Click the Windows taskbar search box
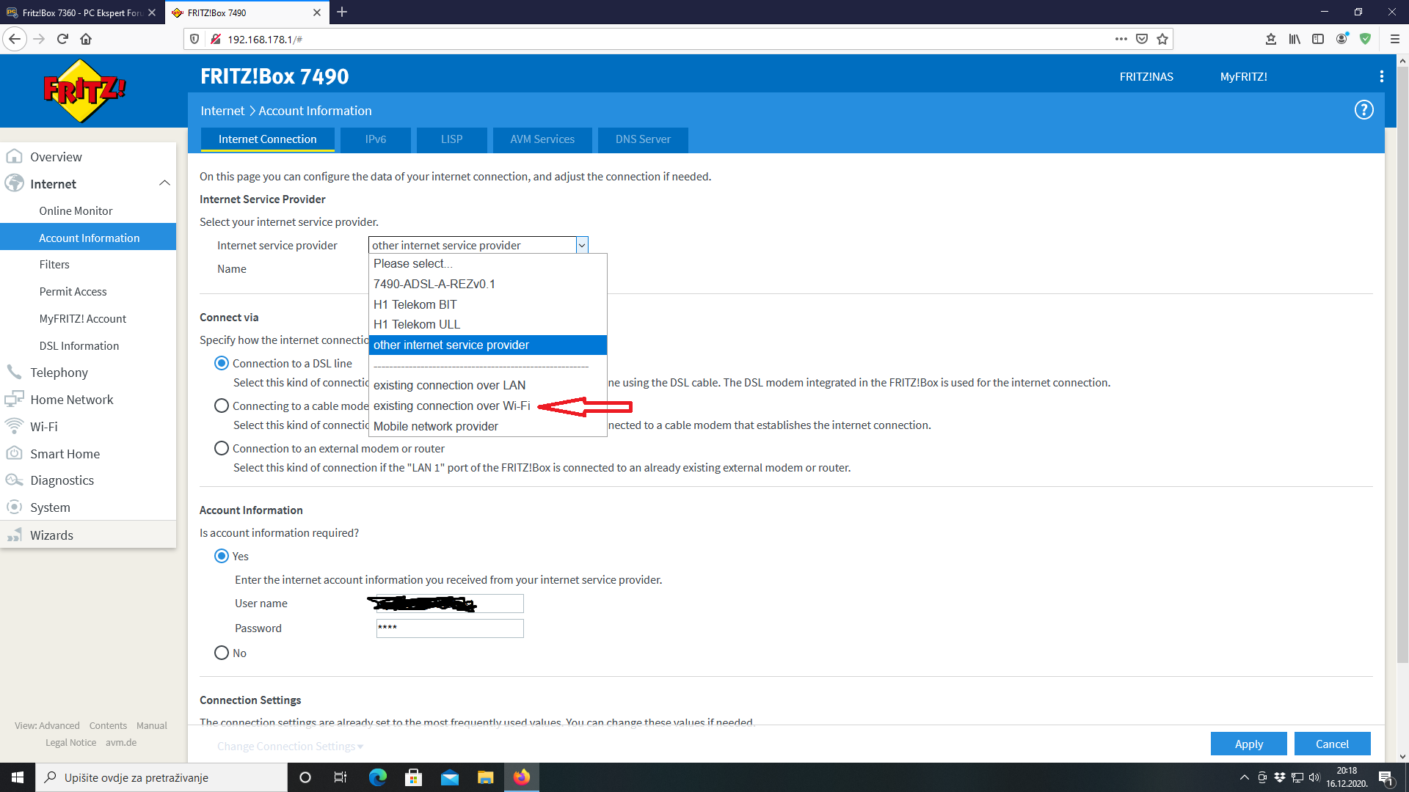Screen dimensions: 1409x792 (161, 777)
